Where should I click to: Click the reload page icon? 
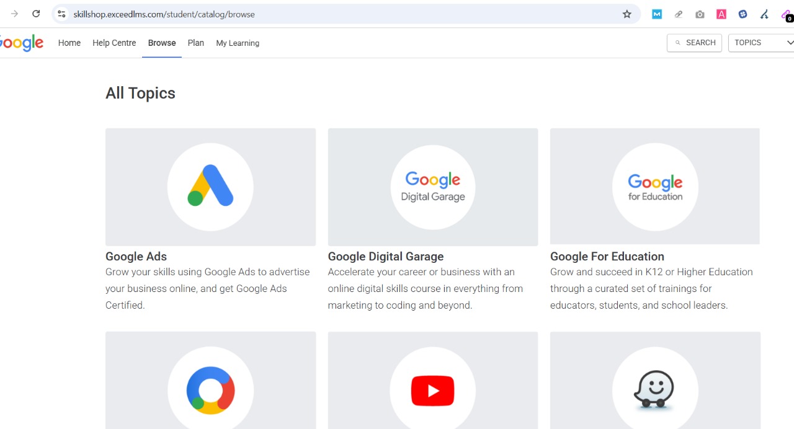(x=36, y=14)
